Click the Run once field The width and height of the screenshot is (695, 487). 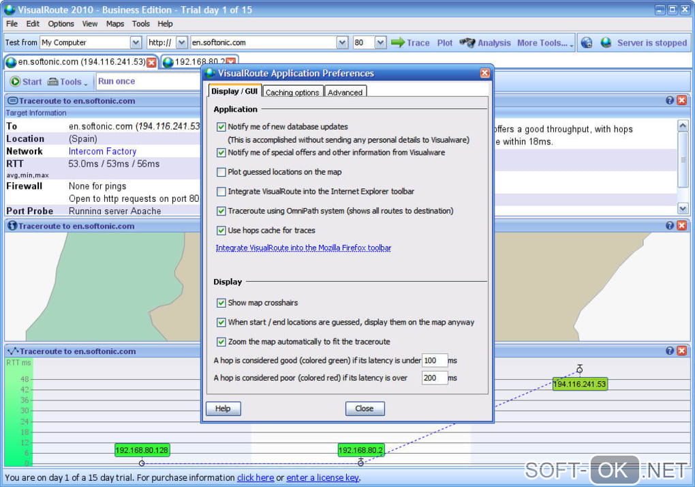point(149,82)
